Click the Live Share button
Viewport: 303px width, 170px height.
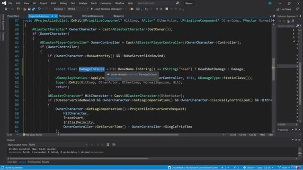284,9
